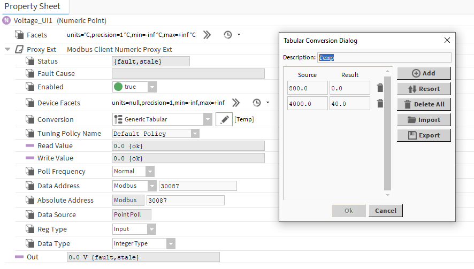Open the Poll Frequency Normal dropdown
Image resolution: width=474 pixels, height=269 pixels.
[150, 172]
